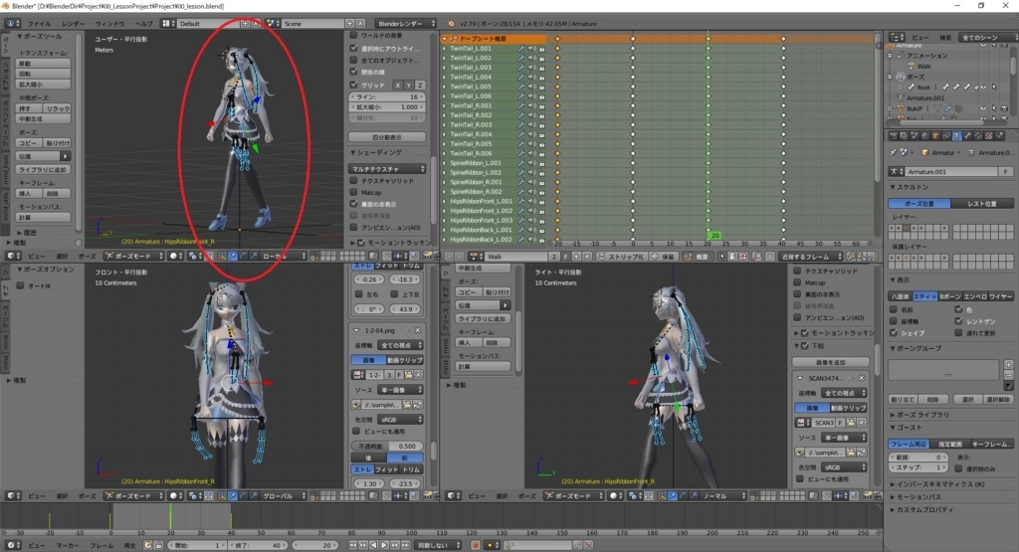Toggle only-selected filter in dope sheet header
1019x552 pixels.
pos(722,257)
